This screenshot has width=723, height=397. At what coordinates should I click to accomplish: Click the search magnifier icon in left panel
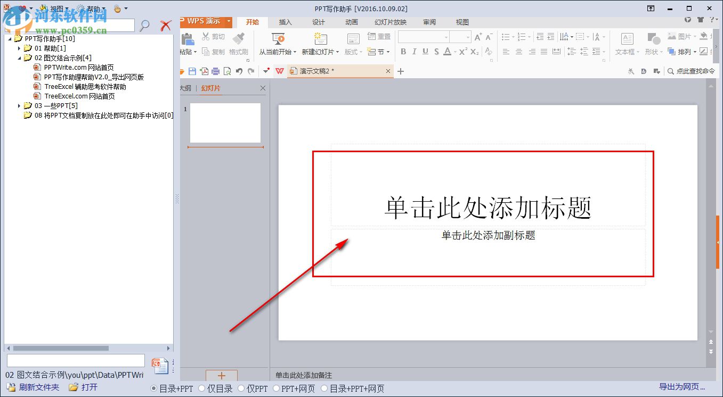point(145,25)
